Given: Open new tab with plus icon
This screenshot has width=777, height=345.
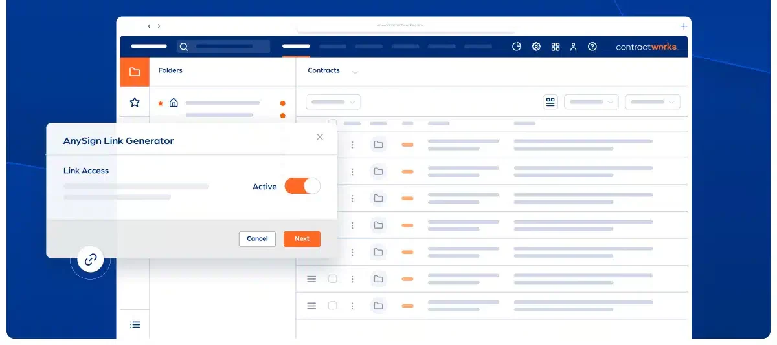Looking at the screenshot, I should [x=684, y=26].
